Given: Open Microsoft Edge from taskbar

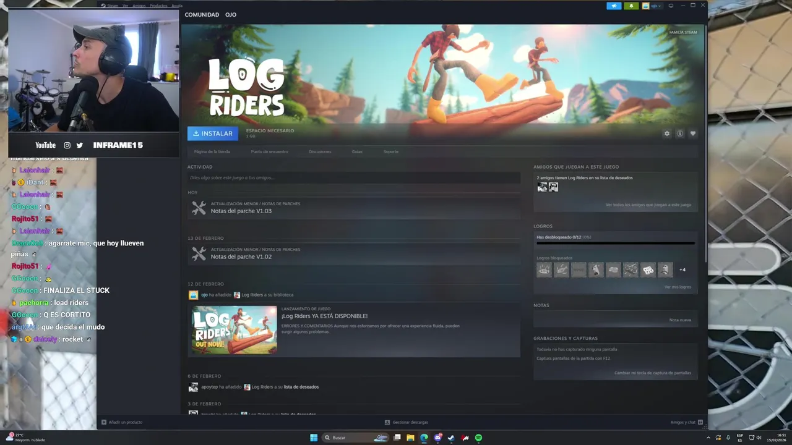Looking at the screenshot, I should [424, 438].
